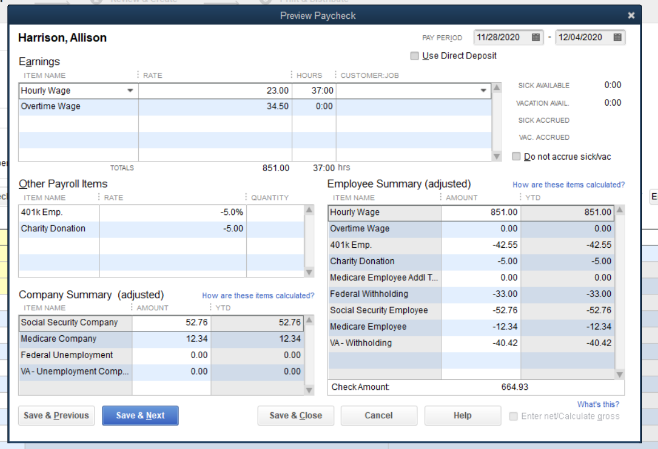658x449 pixels.
Task: Click Earnings table scroll up arrow
Action: tap(497, 88)
